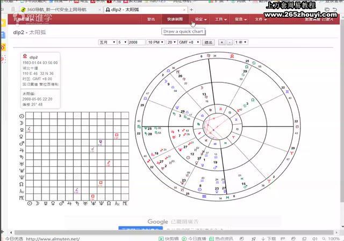Viewport: 344px width, 241px height.
Task: Open the step unit dropdown showing 1 年
Action: click(x=241, y=42)
